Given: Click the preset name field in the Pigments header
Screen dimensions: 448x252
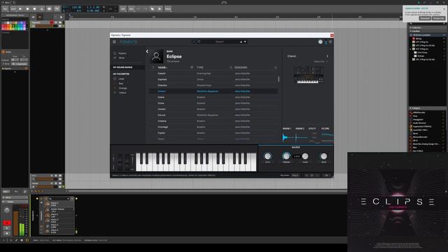Looking at the screenshot, I should point(219,42).
